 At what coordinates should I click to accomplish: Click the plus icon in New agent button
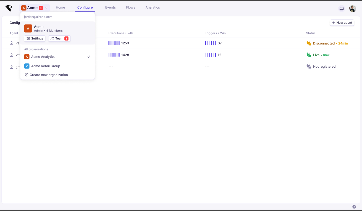334,23
